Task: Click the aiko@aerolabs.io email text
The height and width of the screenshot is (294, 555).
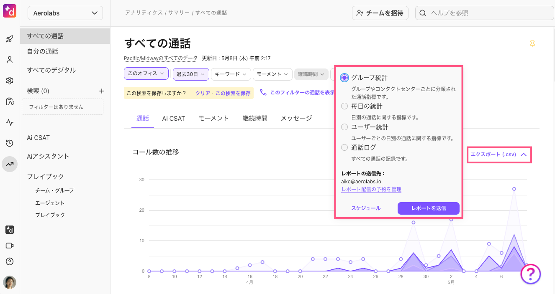Action: 361,182
